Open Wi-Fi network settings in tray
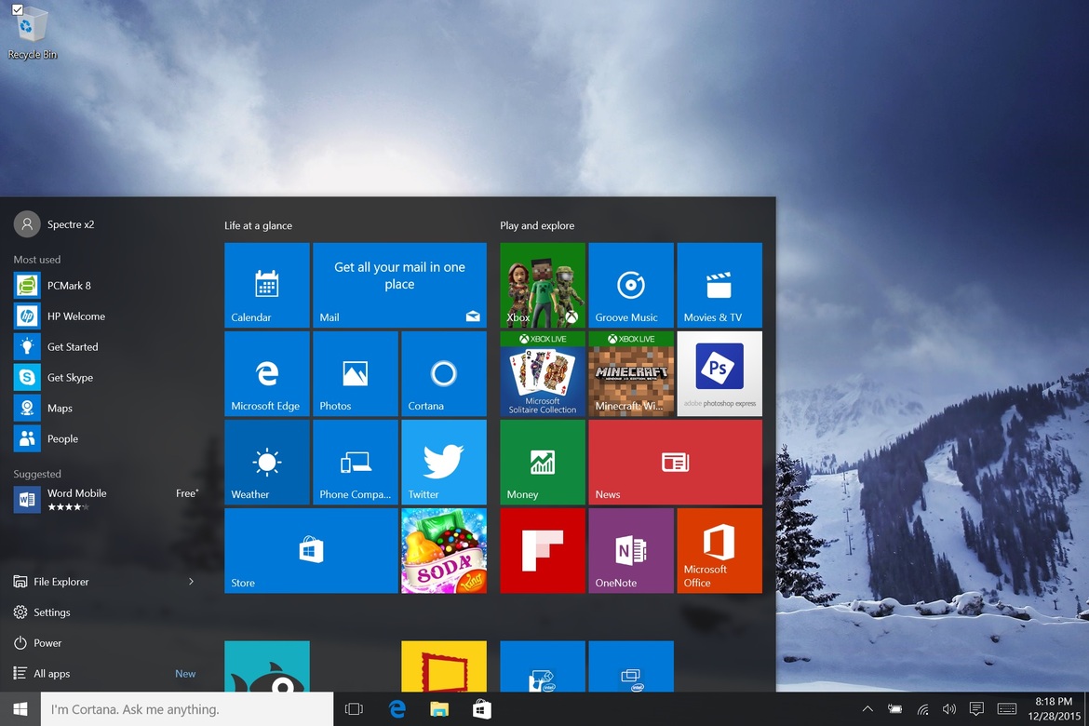Image resolution: width=1089 pixels, height=726 pixels. (922, 709)
